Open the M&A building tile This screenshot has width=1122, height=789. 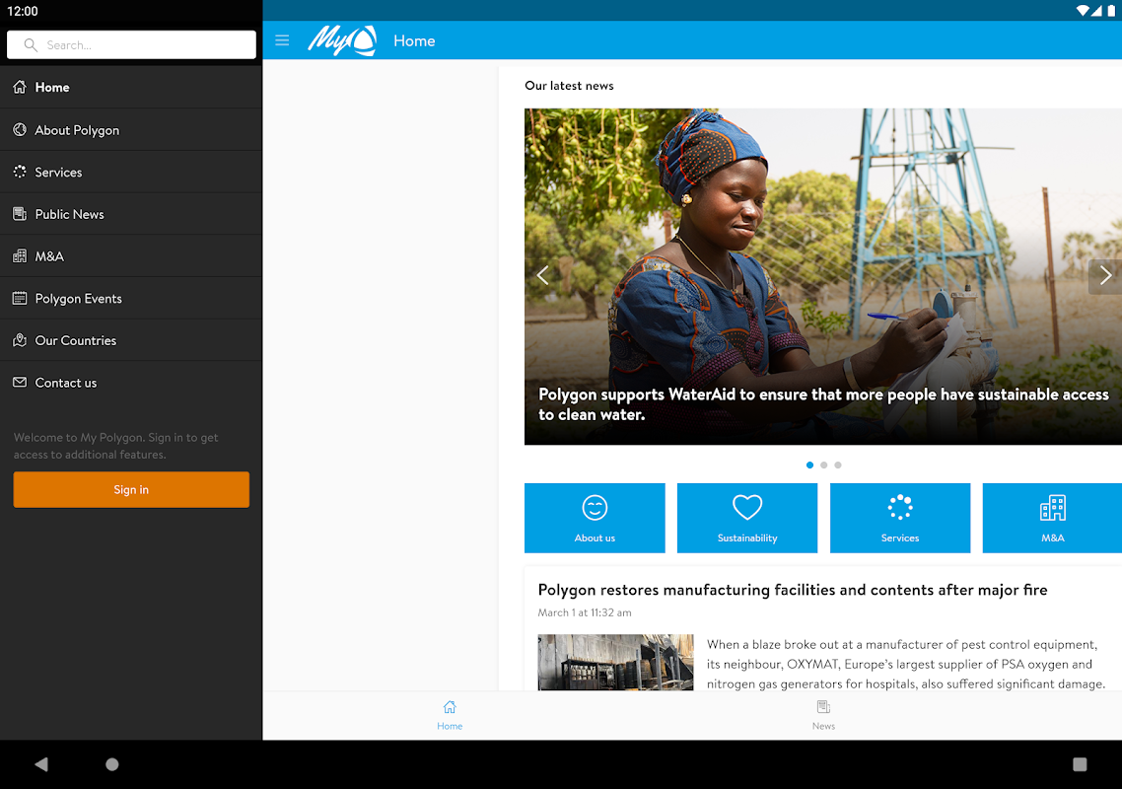pyautogui.click(x=1052, y=518)
